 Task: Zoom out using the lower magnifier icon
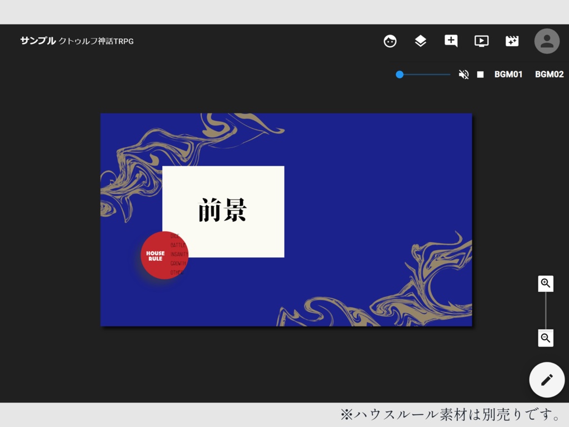click(x=545, y=338)
